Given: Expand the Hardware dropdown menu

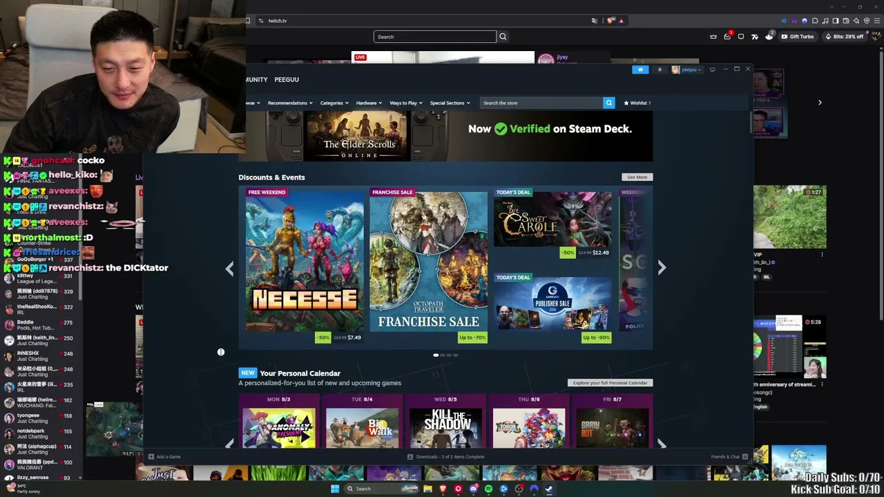Looking at the screenshot, I should 369,103.
